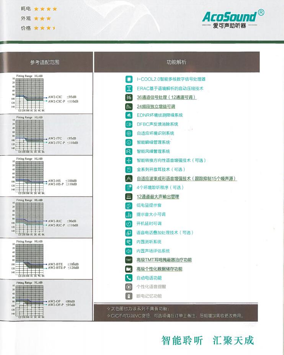The height and width of the screenshot is (355, 284).
Task: Click the clock icon for 开机延时可调
Action: [x=129, y=224]
